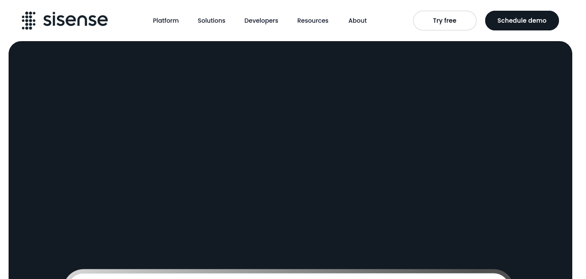Click the sisense wordmark text
The width and height of the screenshot is (586, 279).
click(76, 20)
